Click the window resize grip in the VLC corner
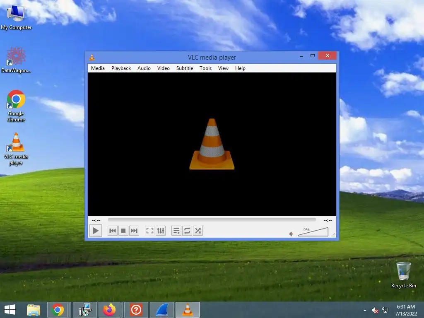The image size is (424, 318). pos(334,235)
